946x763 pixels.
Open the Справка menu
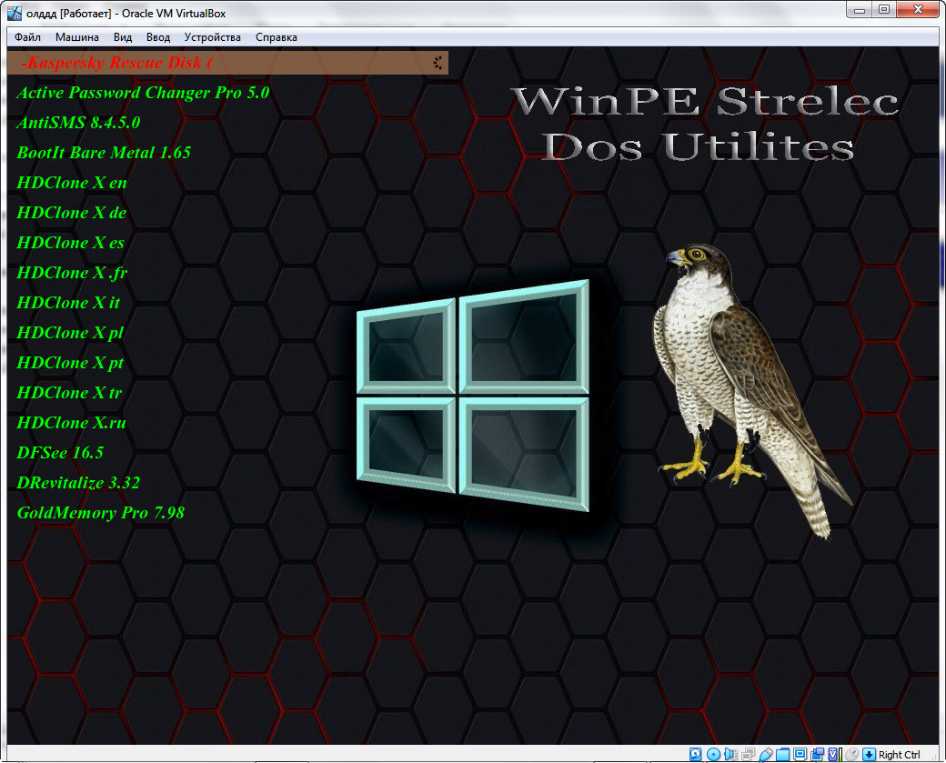277,37
